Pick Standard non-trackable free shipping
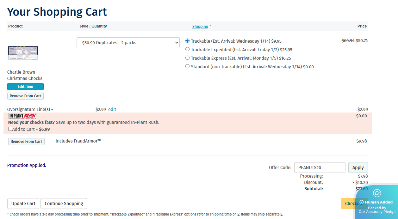 (x=188, y=66)
